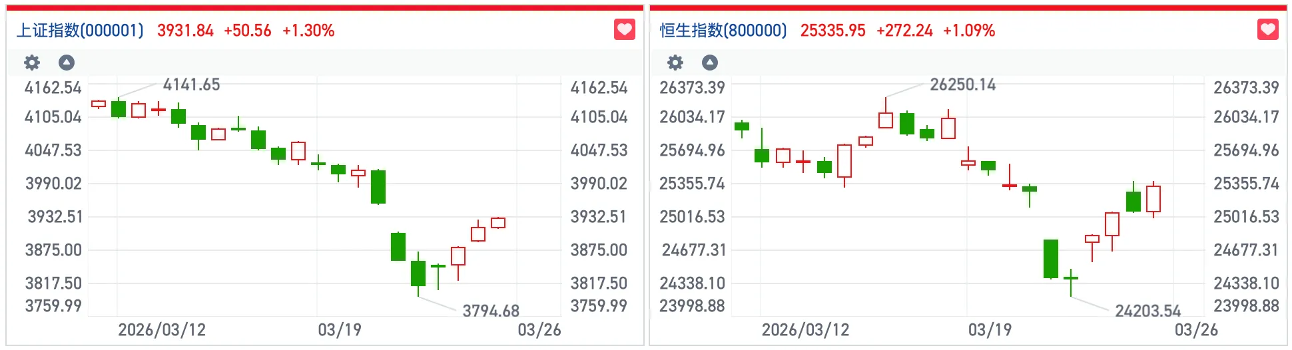Open the 上证指数(000001) index title link
1292x350 pixels.
click(80, 31)
